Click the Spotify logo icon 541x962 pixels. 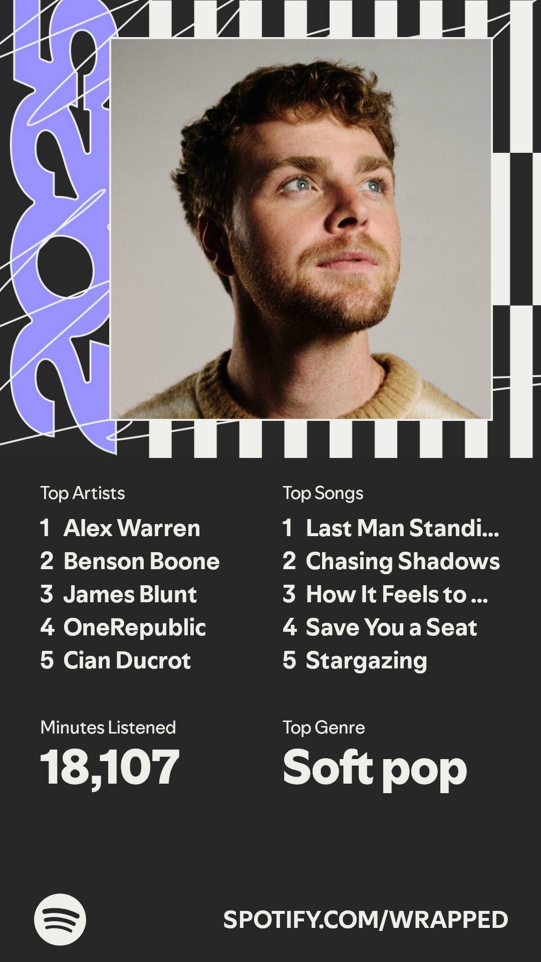pos(60,919)
